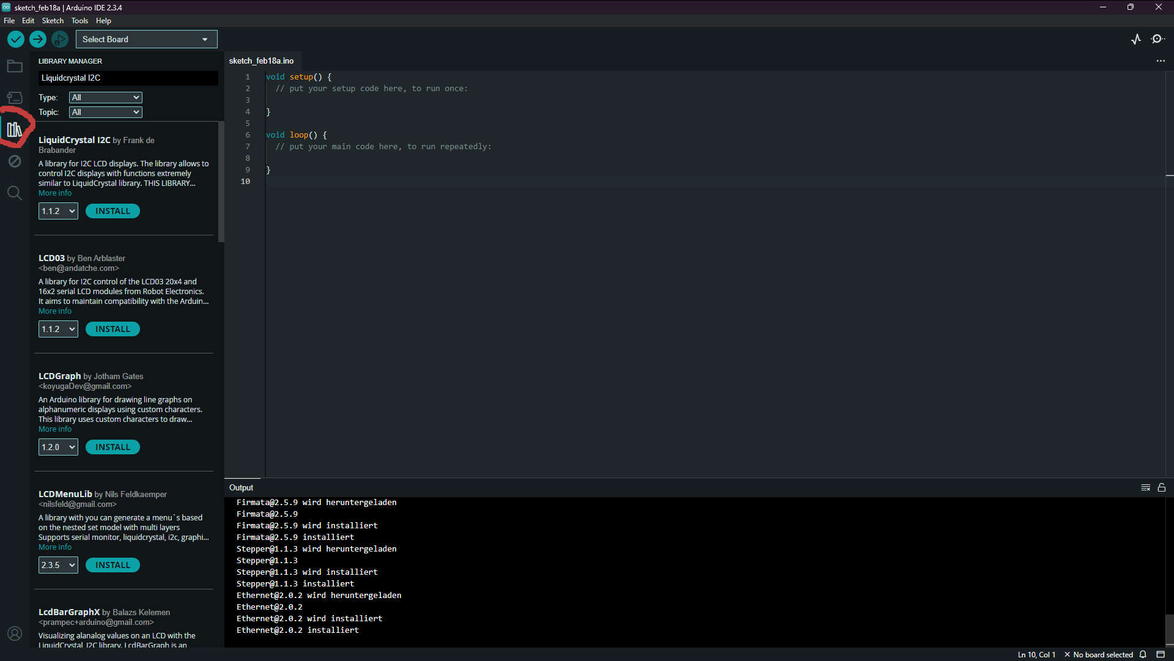Open the Topic filter dropdown
1174x661 pixels.
pyautogui.click(x=106, y=112)
